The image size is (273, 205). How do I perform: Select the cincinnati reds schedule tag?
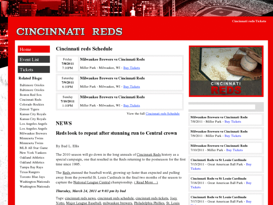point(116,198)
